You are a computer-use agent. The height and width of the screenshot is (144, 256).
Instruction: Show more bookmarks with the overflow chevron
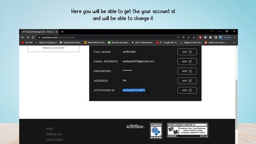[234, 42]
